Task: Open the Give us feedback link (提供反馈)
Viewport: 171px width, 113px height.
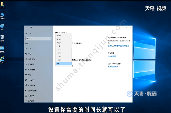Action: (x=113, y=66)
